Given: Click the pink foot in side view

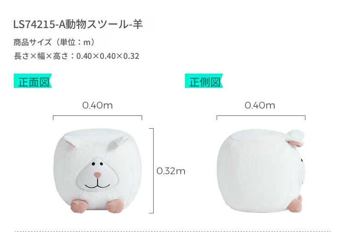Looking at the screenshot, I should pos(296,205).
